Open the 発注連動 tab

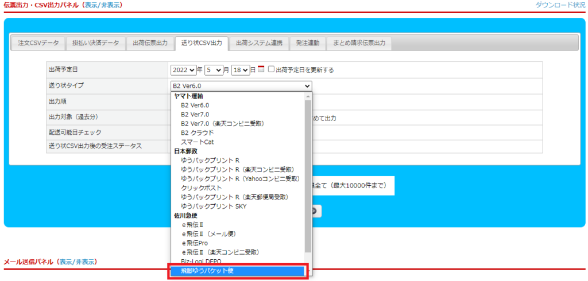point(308,43)
